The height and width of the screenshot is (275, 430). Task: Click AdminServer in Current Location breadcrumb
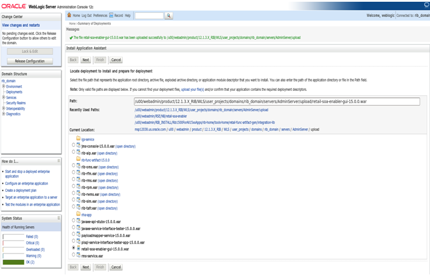pyautogui.click(x=300, y=129)
